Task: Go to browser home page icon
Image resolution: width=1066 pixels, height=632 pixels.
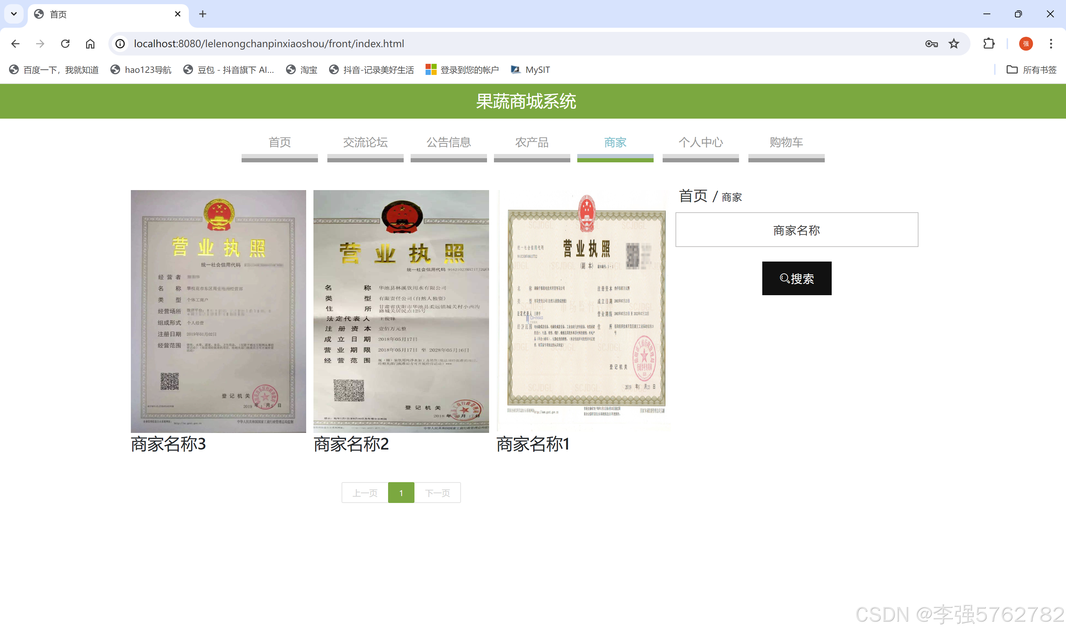Action: tap(90, 43)
